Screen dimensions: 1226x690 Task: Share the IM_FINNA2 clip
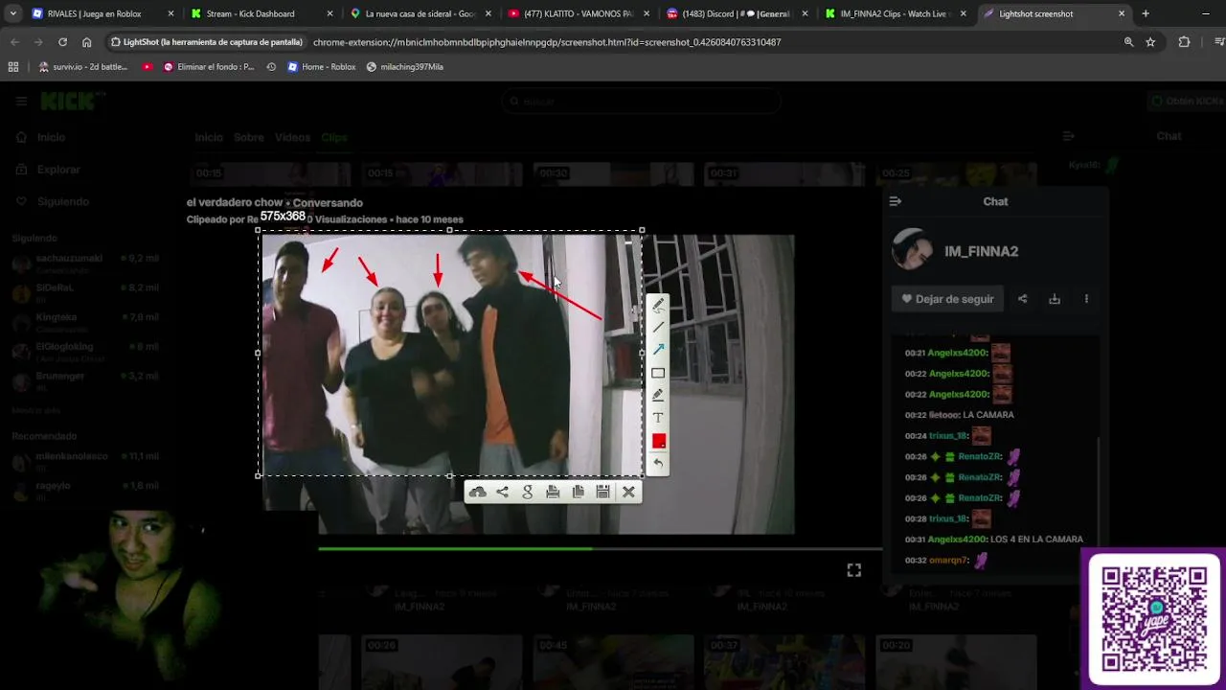click(x=1022, y=299)
